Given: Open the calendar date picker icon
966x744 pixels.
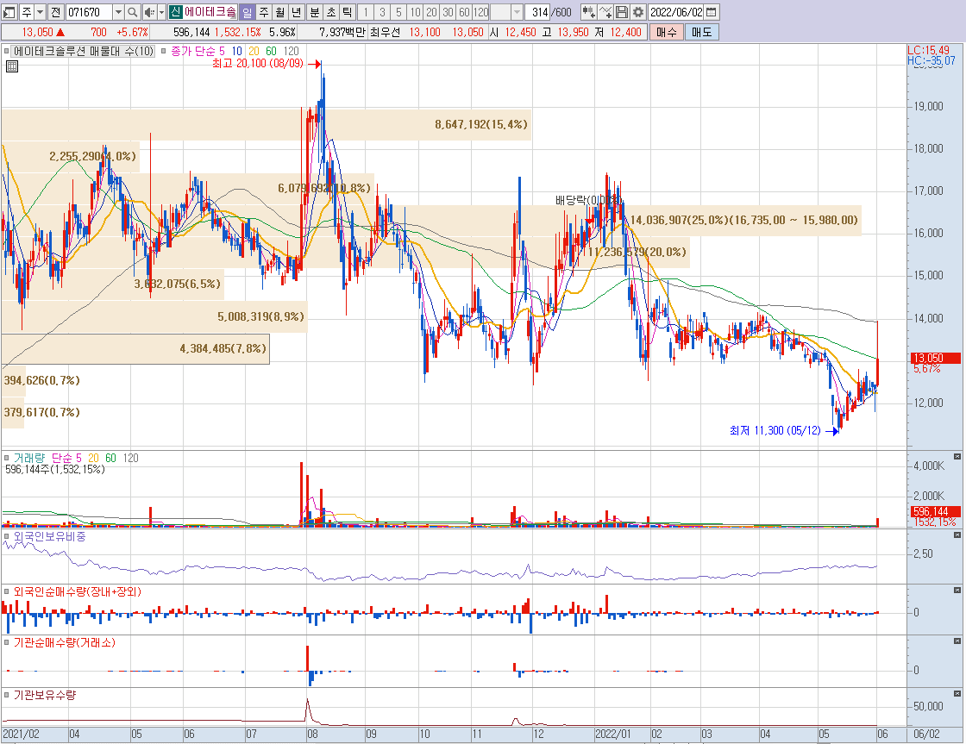Looking at the screenshot, I should click(711, 12).
